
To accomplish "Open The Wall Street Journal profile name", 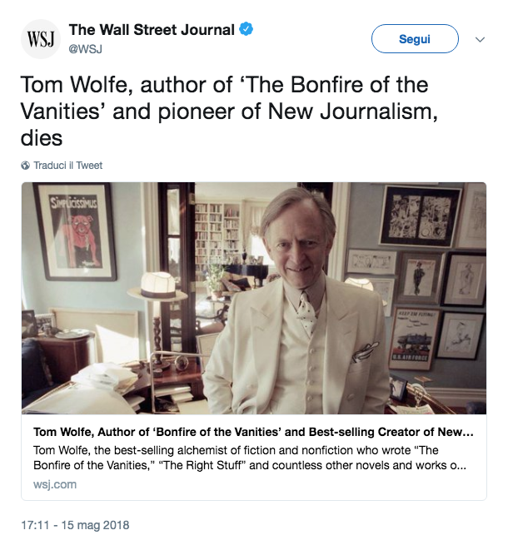I will point(152,30).
